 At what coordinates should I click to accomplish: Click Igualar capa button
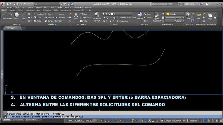122,21
